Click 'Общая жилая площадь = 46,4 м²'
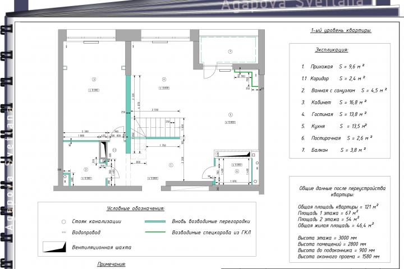 coord(336,225)
